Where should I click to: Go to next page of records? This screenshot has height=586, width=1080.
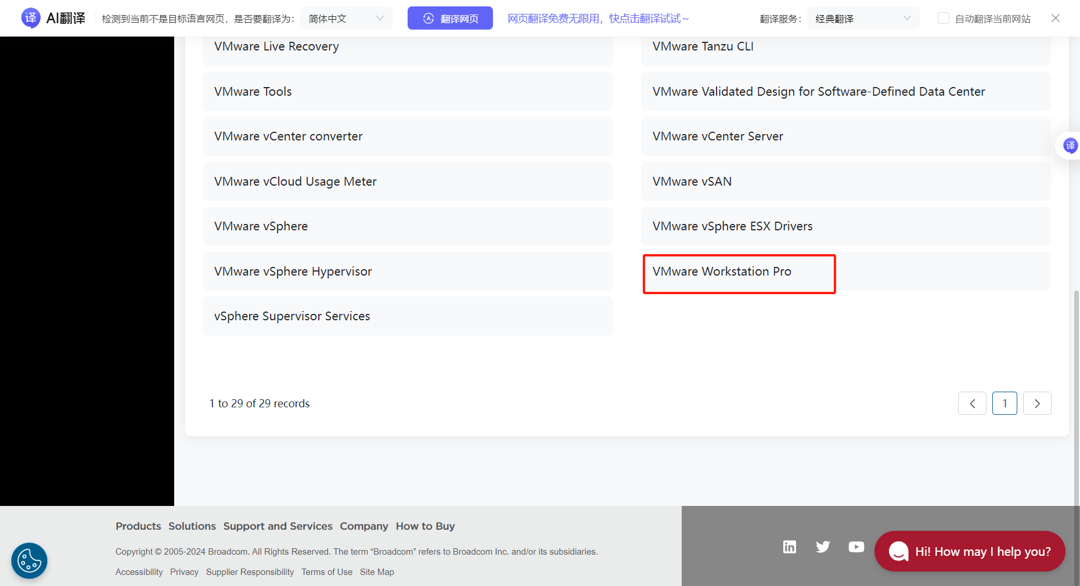[1037, 403]
